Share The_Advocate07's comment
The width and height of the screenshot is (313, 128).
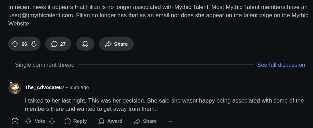pyautogui.click(x=145, y=121)
